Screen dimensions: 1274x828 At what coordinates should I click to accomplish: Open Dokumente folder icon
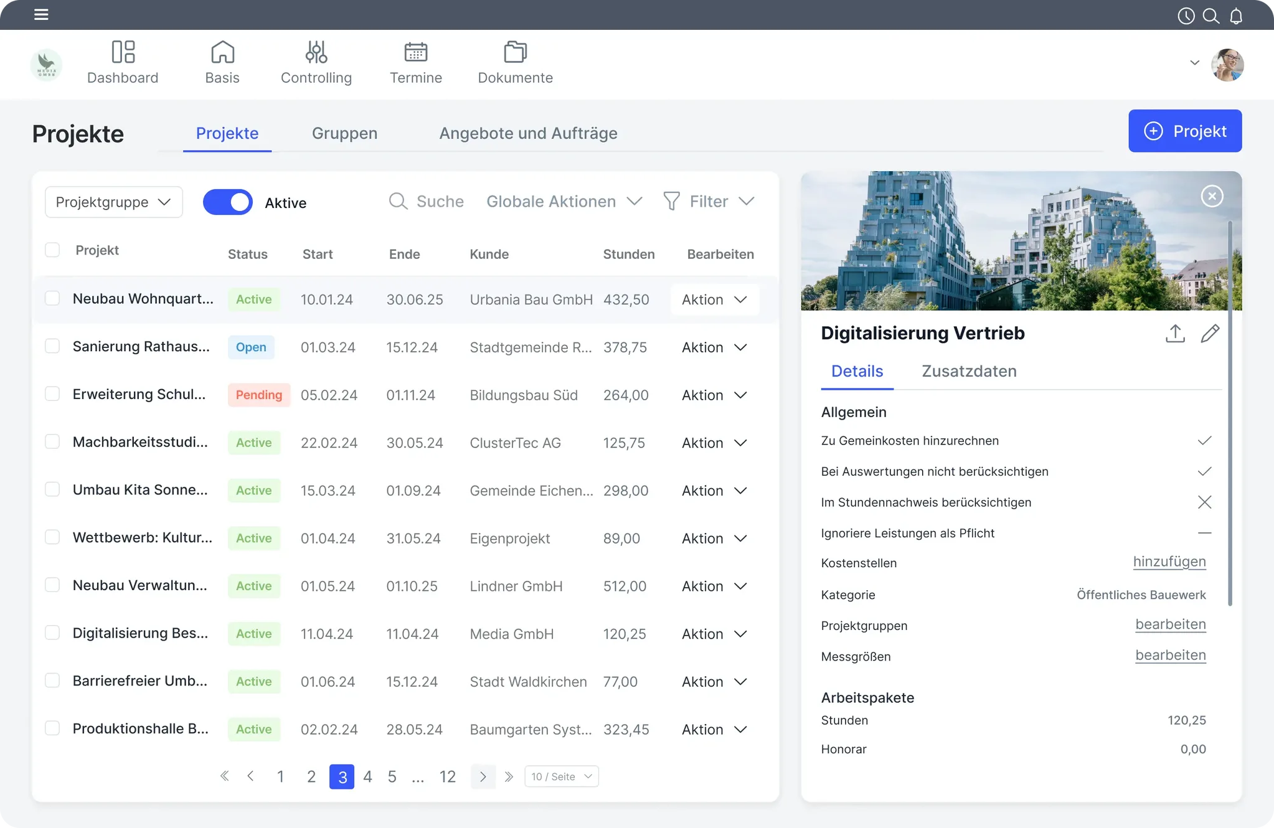pyautogui.click(x=515, y=52)
